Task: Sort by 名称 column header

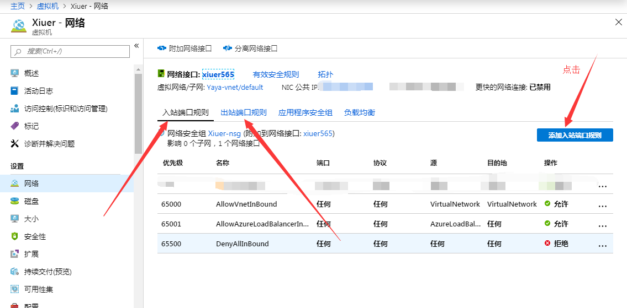Action: (x=222, y=163)
